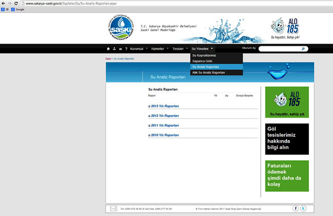Click the question mark help icon
333x216 pixels.
click(x=126, y=49)
